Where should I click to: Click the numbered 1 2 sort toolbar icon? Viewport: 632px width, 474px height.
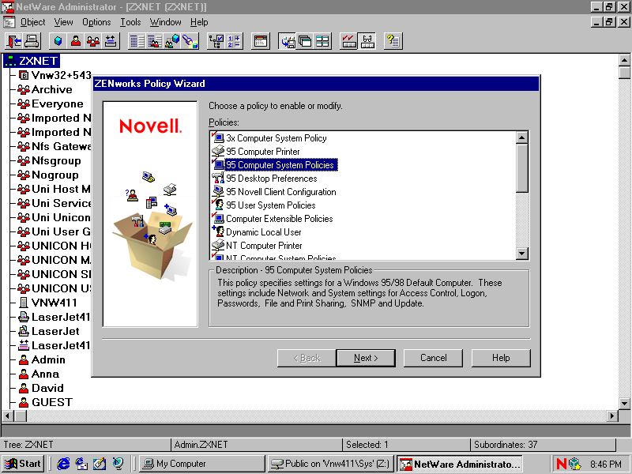[233, 41]
